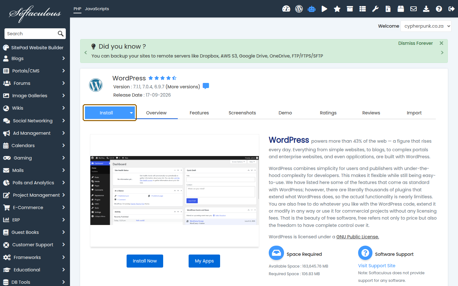Close the Did you know banner
This screenshot has height=286, width=458.
[441, 43]
